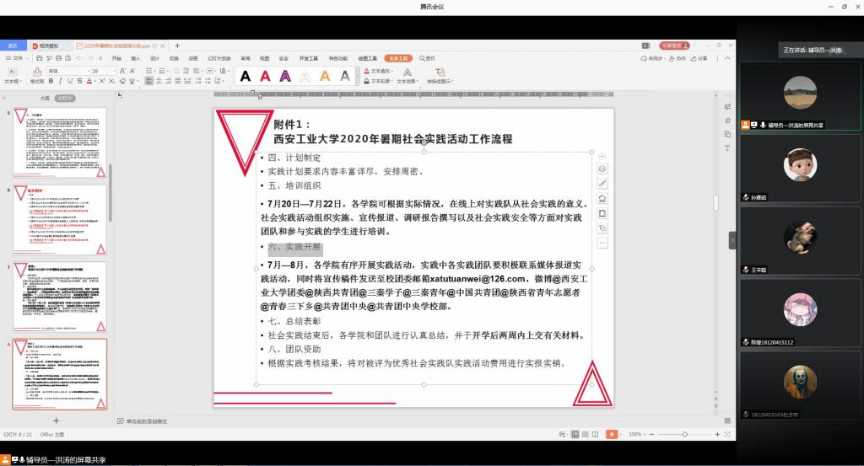Choose the purple outlined A WordArt style
Viewport: 864px width, 466px height.
pyautogui.click(x=285, y=76)
